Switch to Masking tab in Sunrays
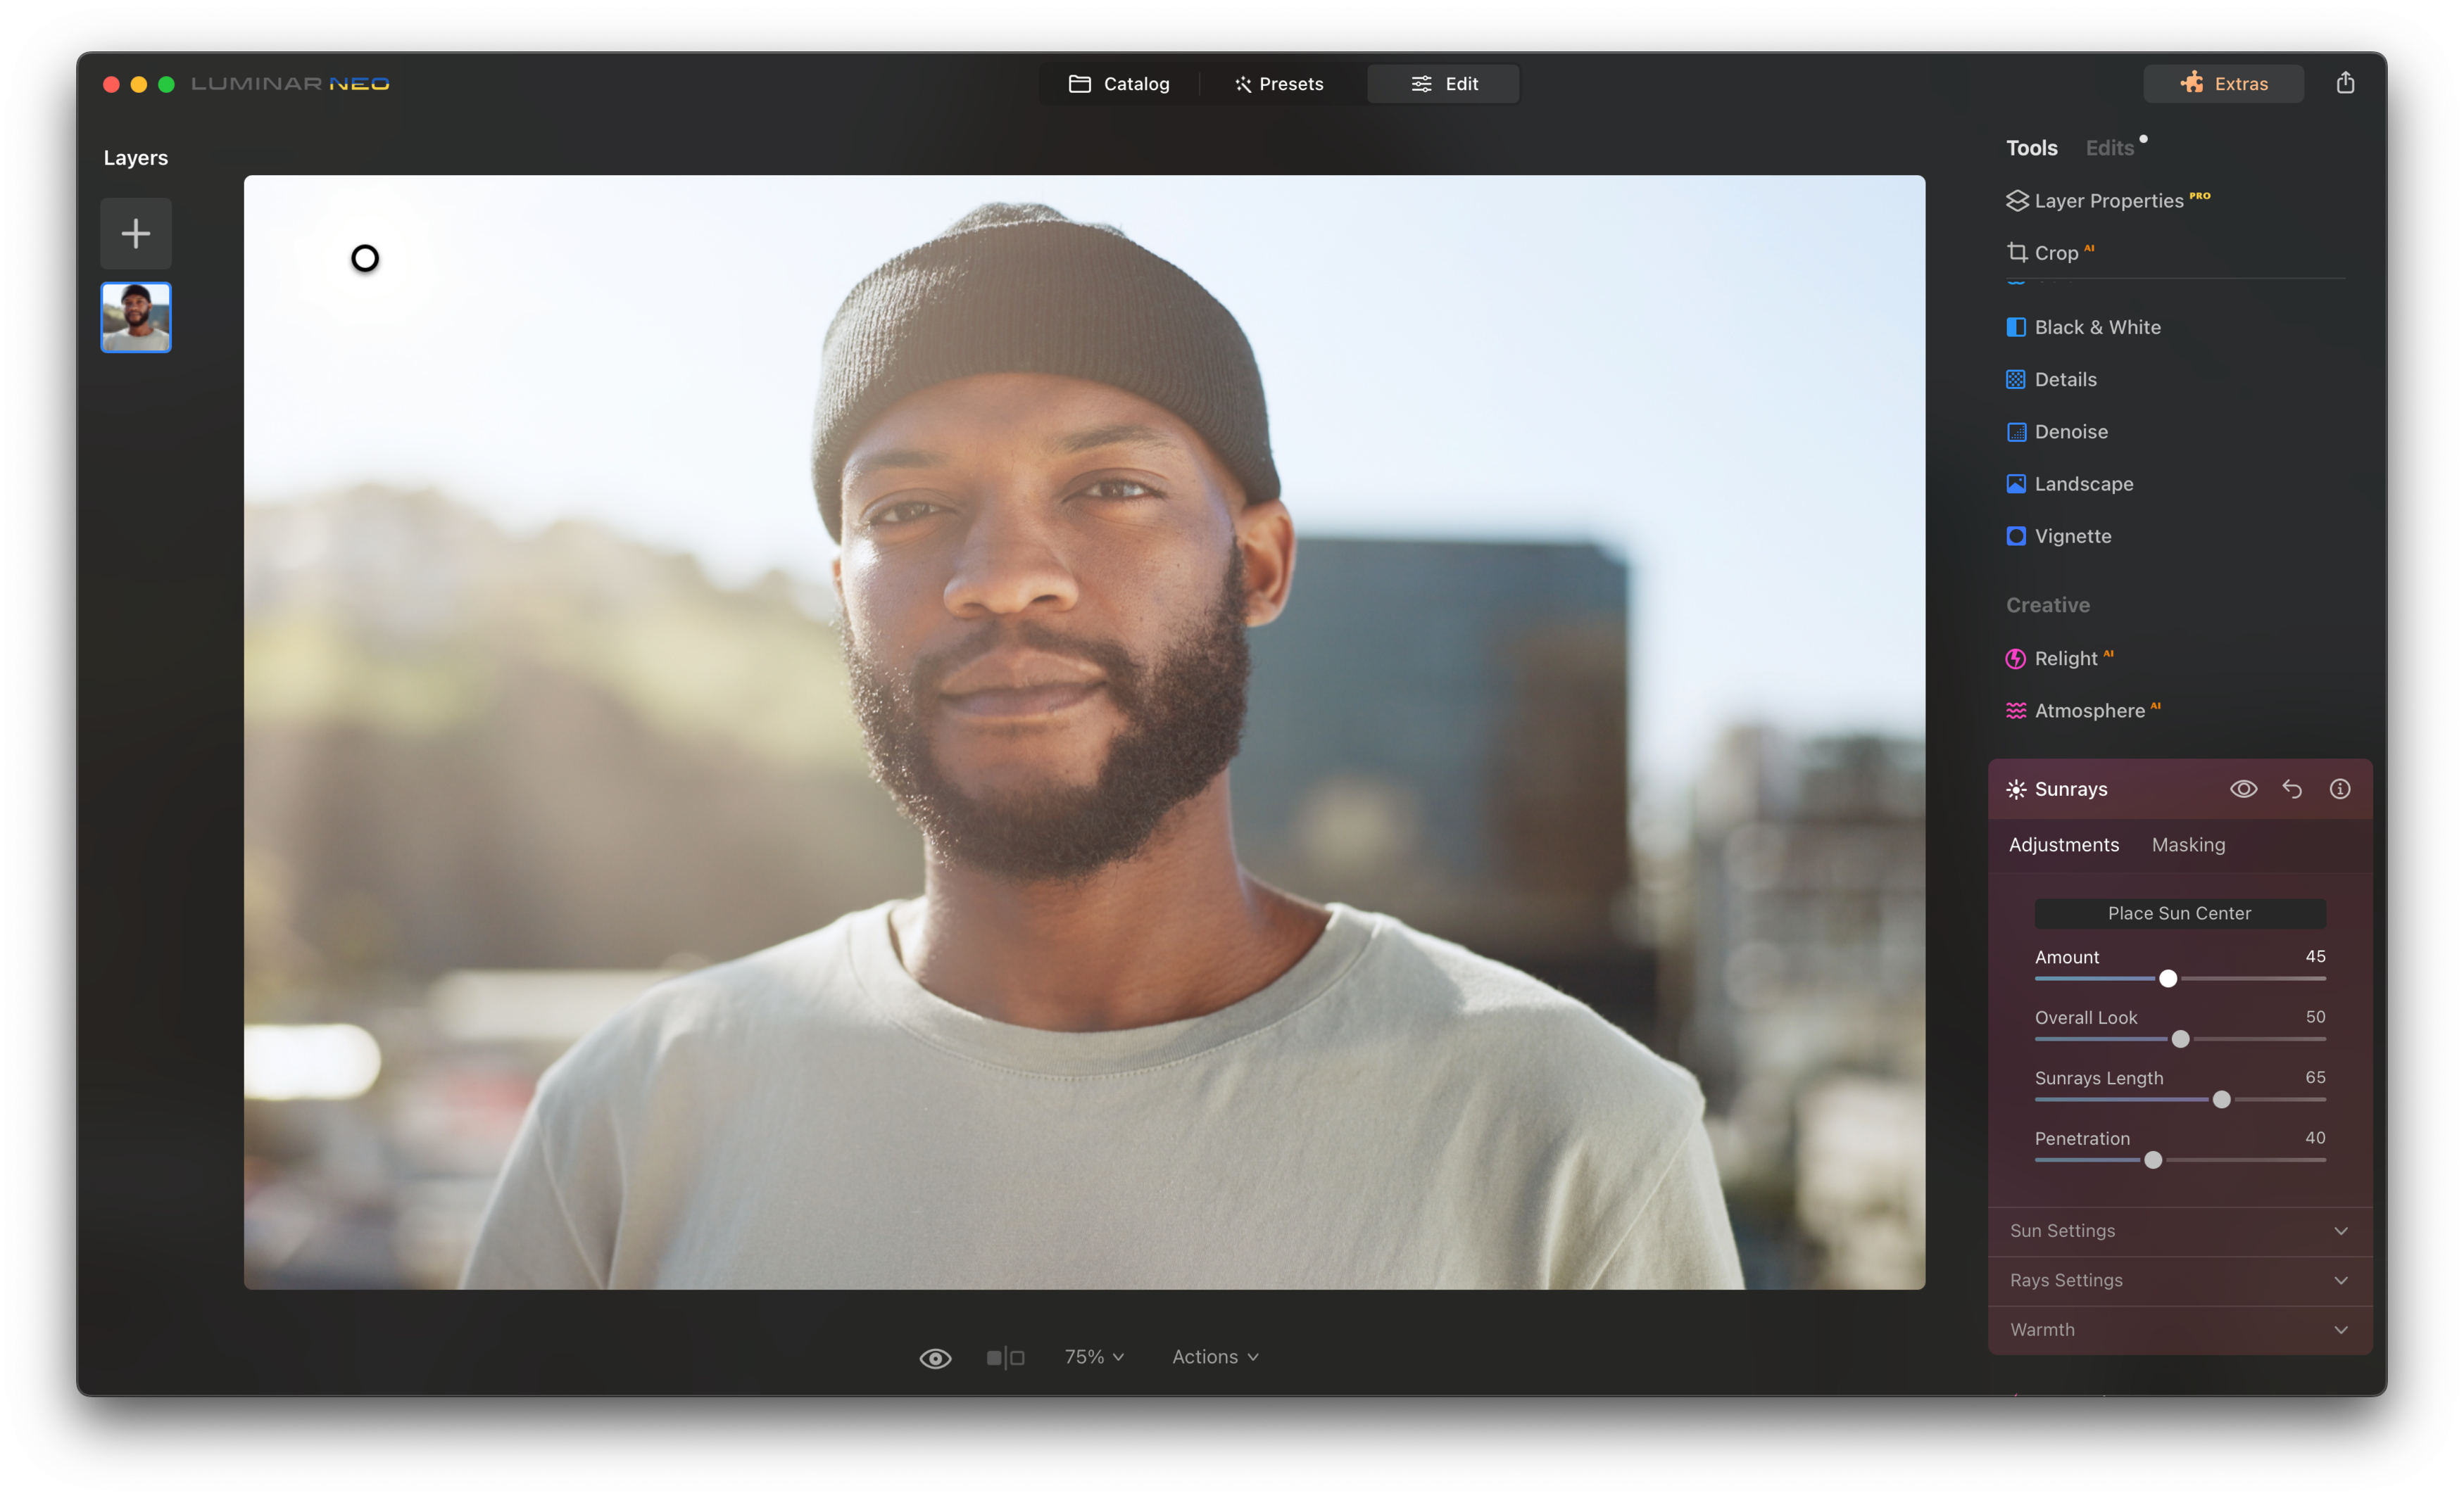This screenshot has width=2464, height=1498. (2188, 844)
